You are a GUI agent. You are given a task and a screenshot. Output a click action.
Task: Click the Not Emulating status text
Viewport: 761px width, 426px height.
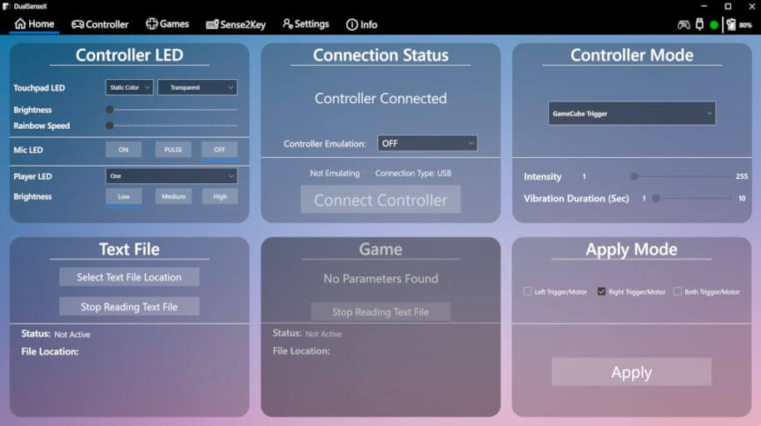[x=335, y=173]
